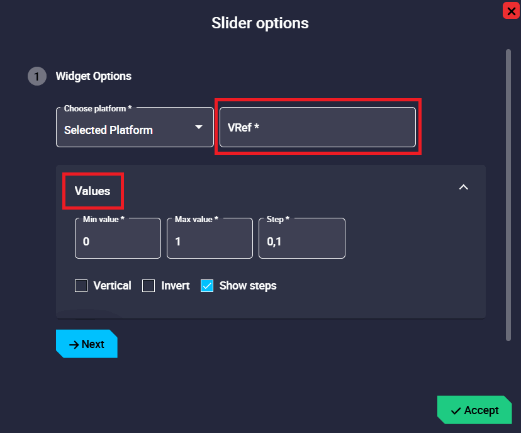Screen dimensions: 521x433
Task: Click the step 1 number badge
Action: [x=36, y=76]
